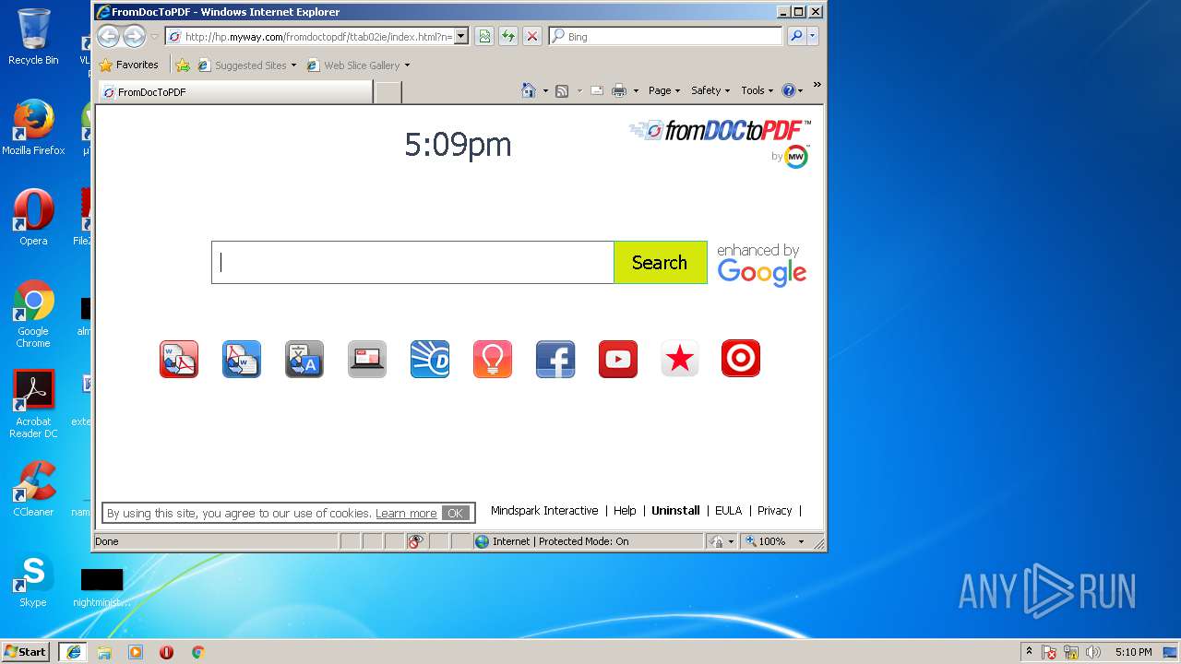Click the Internet Explorer taskbar button
The width and height of the screenshot is (1181, 664).
click(x=73, y=652)
